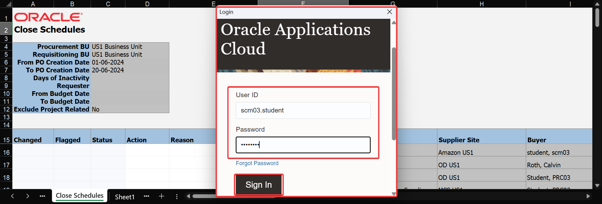Select column H header

(x=482, y=4)
